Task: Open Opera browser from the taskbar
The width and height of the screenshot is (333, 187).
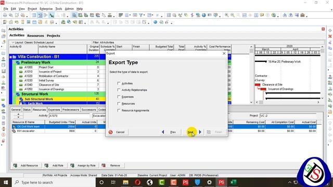Action: coord(137,182)
